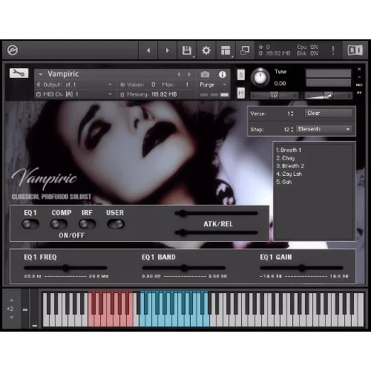This screenshot has width=371, height=371.
Task: Click the camera snapshot icon
Action: [x=205, y=74]
